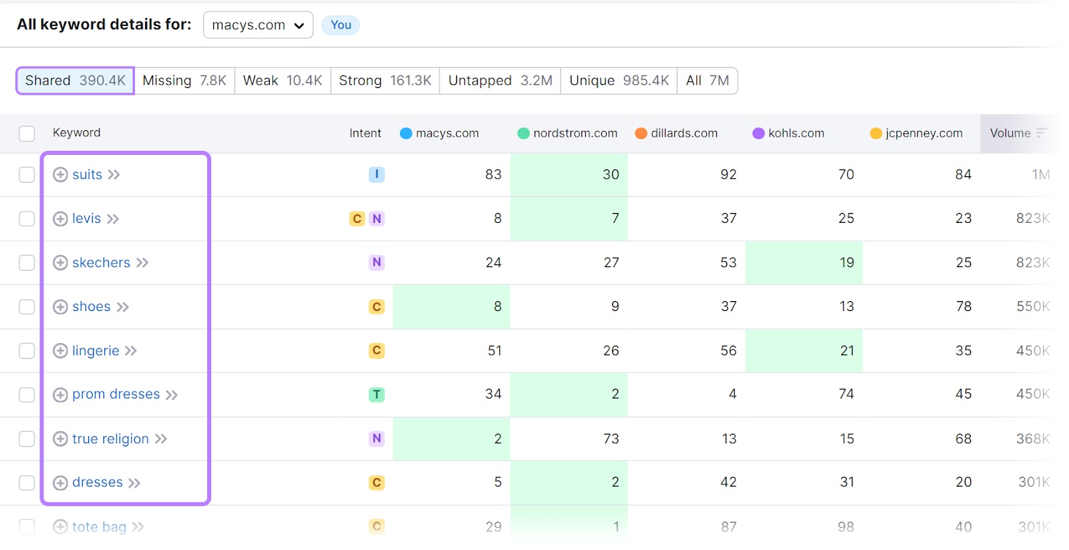1069x550 pixels.
Task: Open the skechers keyword link
Action: click(101, 263)
